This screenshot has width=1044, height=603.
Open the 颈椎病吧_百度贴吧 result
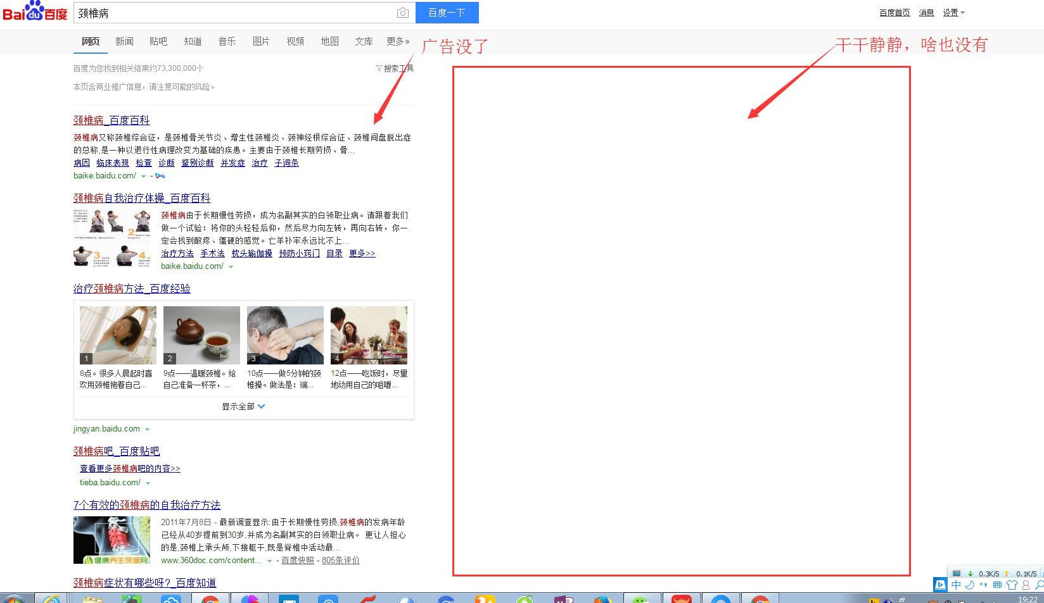click(x=117, y=451)
